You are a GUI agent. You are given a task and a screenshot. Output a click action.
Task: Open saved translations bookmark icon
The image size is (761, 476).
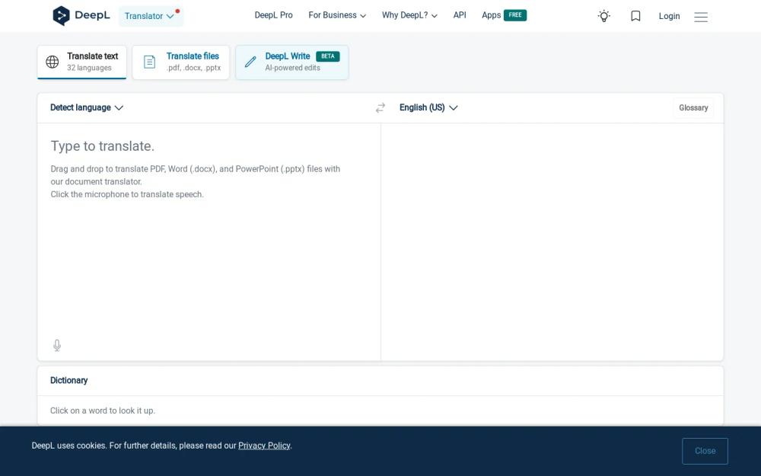[x=635, y=16]
